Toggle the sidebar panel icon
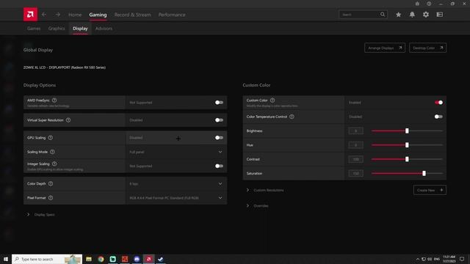This screenshot has width=470, height=264. pos(439,15)
